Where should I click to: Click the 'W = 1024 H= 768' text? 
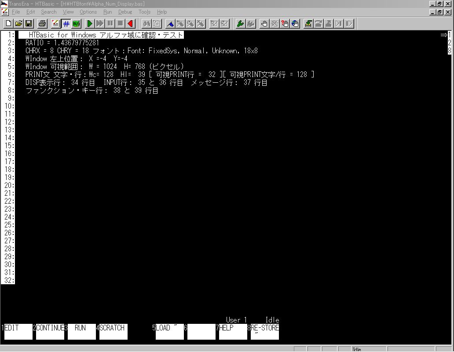117,66
